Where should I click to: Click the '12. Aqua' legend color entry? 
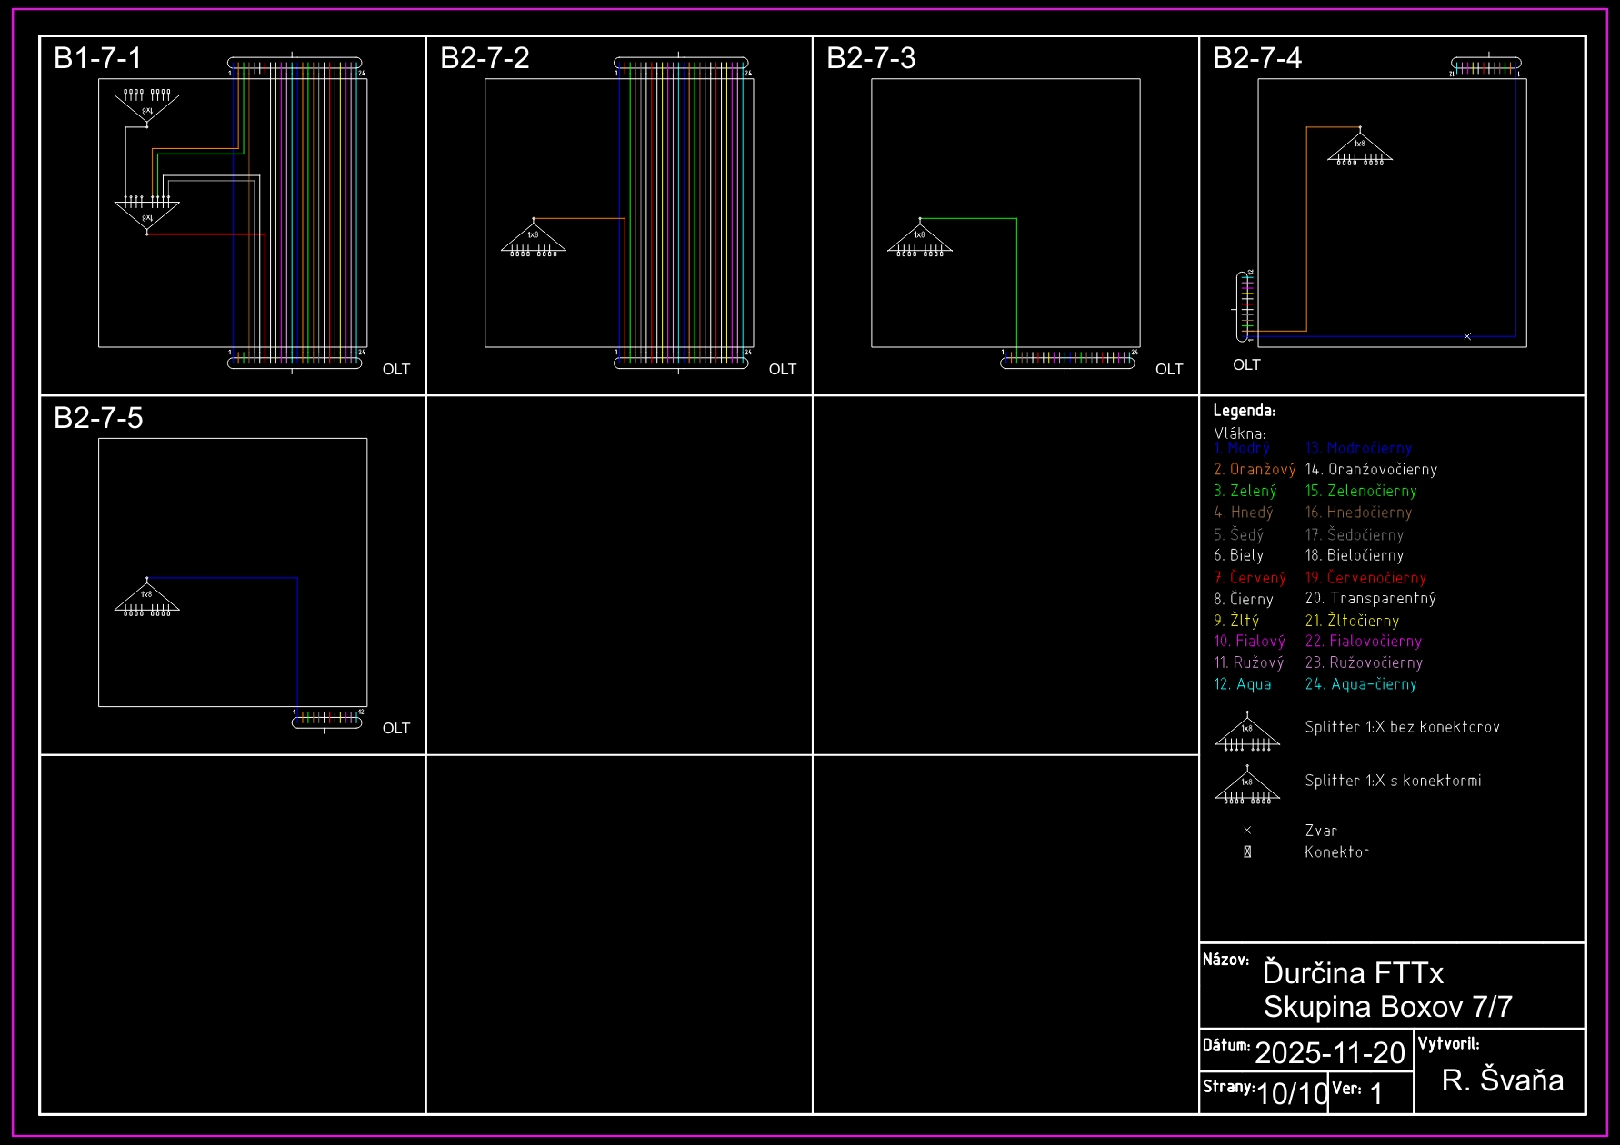click(x=1243, y=684)
